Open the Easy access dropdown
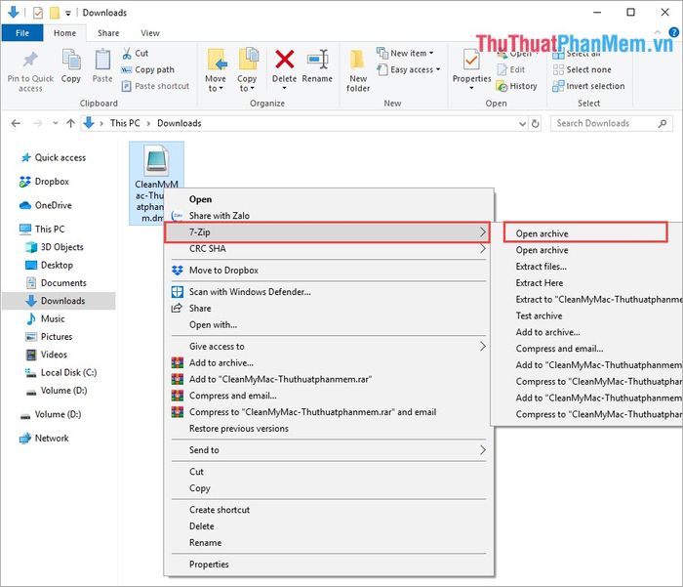Image resolution: width=683 pixels, height=587 pixels. pos(415,70)
